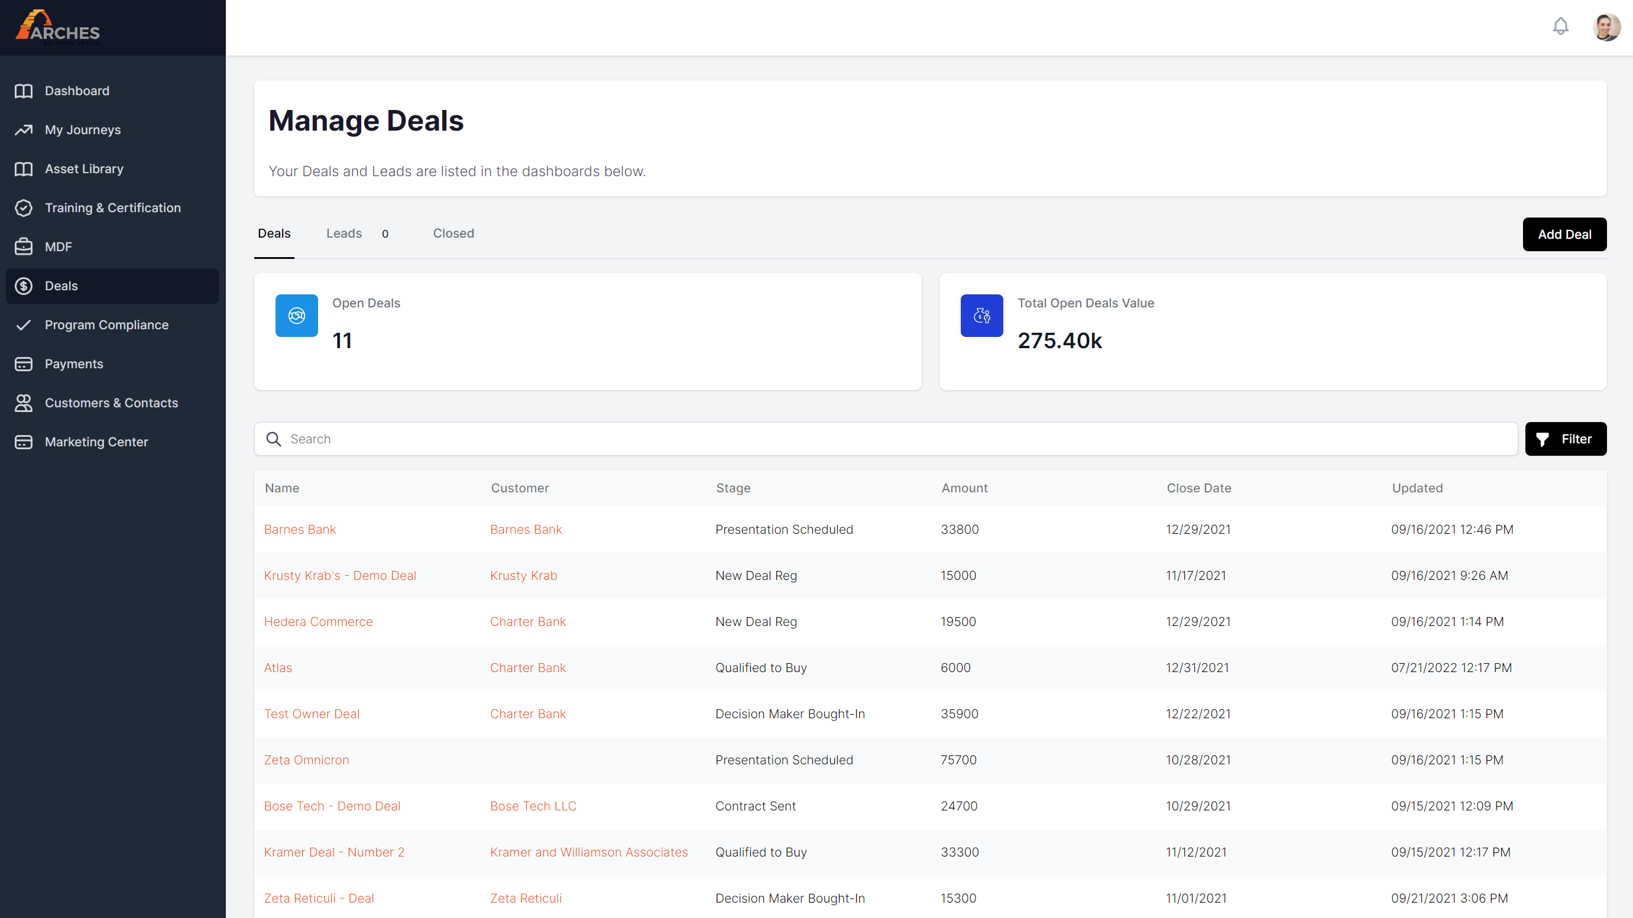Select My Journeys in the sidebar
The height and width of the screenshot is (918, 1633).
(x=82, y=129)
